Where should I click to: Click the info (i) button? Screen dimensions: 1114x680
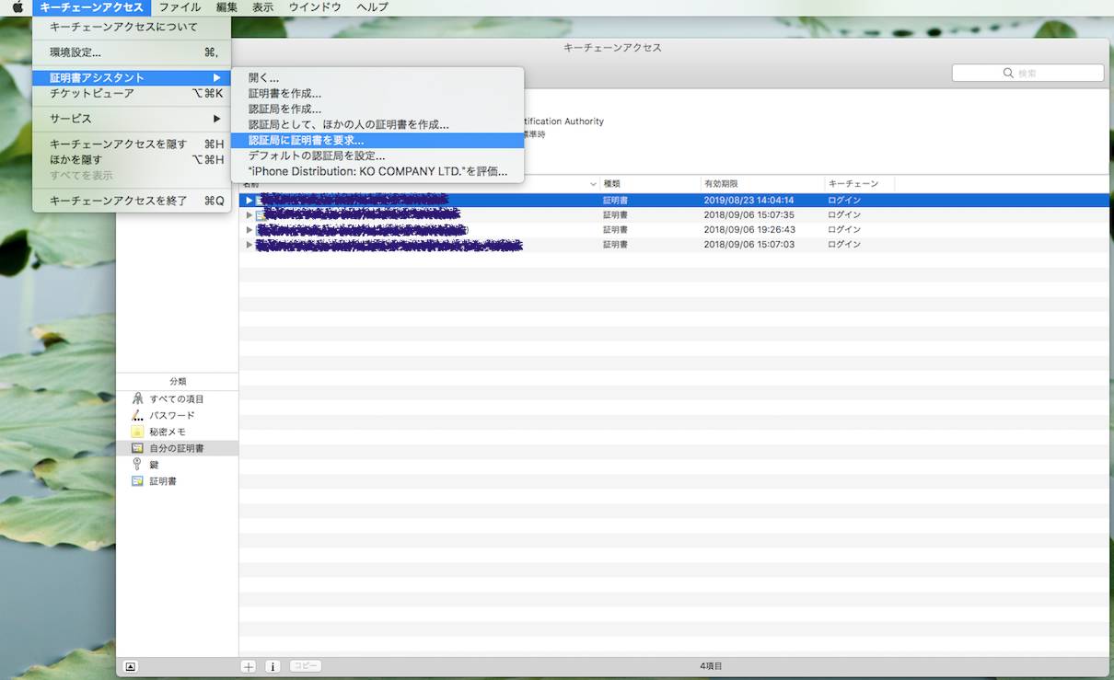coord(273,666)
